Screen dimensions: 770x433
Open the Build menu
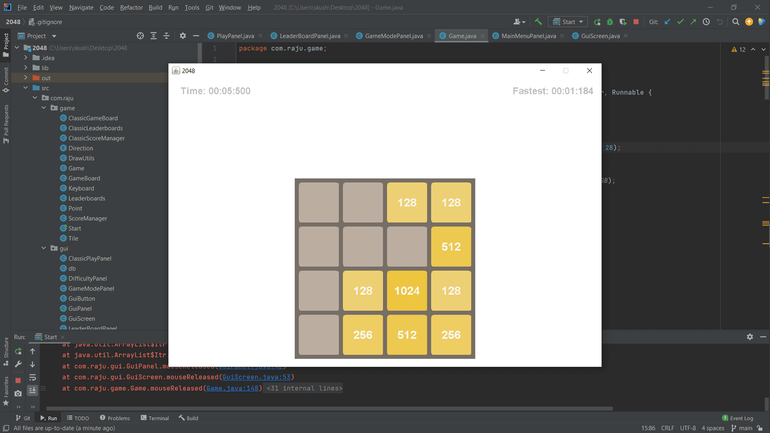pyautogui.click(x=156, y=7)
